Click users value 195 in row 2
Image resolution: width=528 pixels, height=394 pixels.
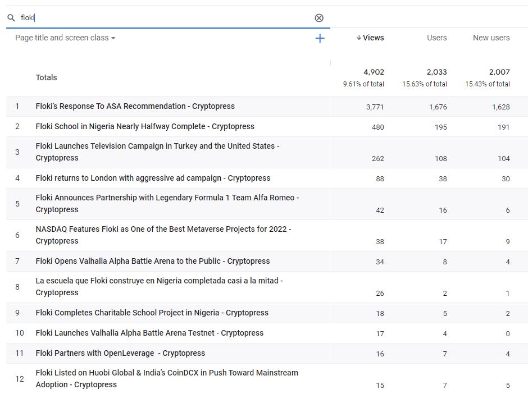[x=441, y=127]
